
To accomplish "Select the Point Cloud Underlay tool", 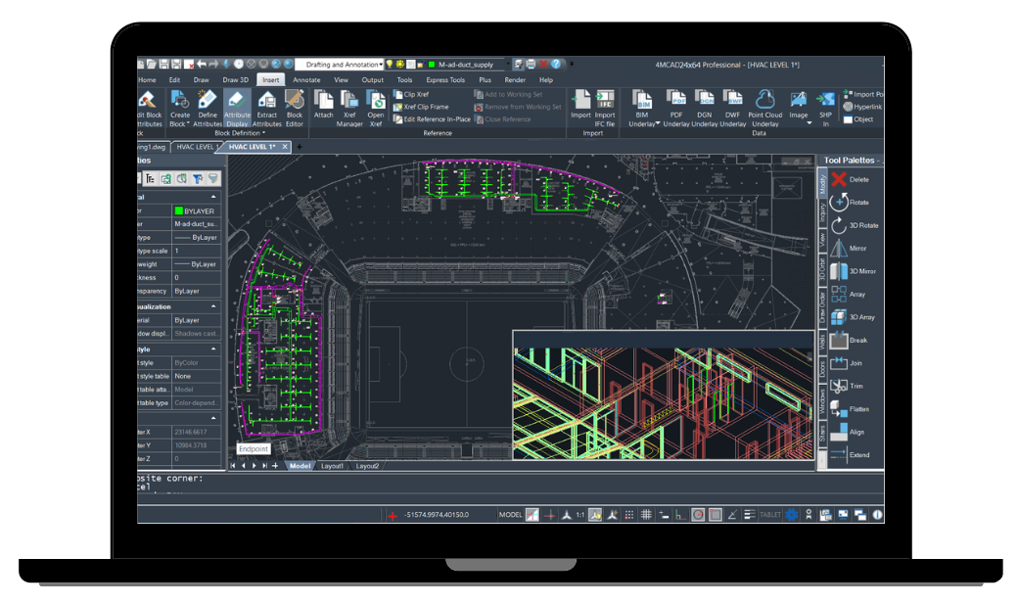I will pos(765,106).
